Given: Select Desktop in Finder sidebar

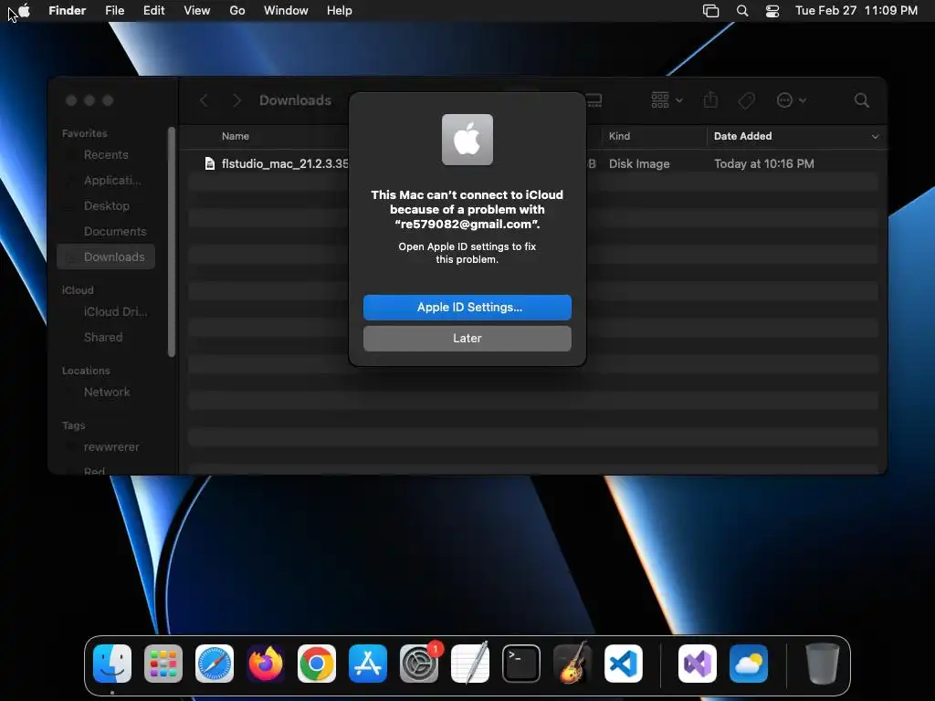Looking at the screenshot, I should 106,205.
